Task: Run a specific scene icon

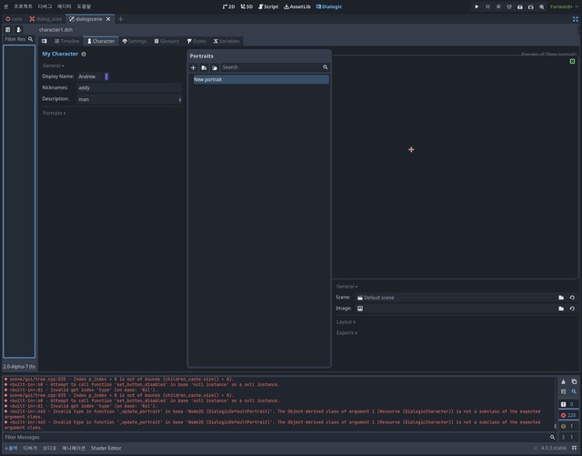Action: click(x=531, y=6)
